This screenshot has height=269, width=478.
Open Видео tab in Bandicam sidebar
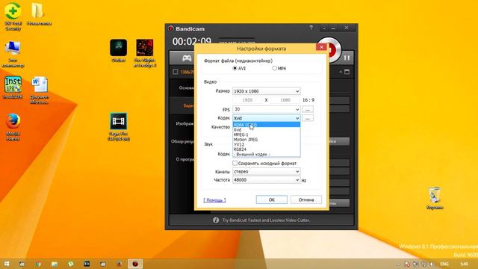pyautogui.click(x=182, y=105)
